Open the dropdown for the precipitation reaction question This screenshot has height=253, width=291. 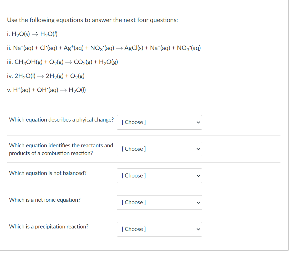click(159, 229)
